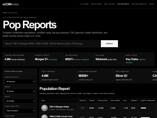Viewport: 157px width, 118px height.
Task: Click the Highest Liquidity Morgan $1 card
Action: click(48, 59)
